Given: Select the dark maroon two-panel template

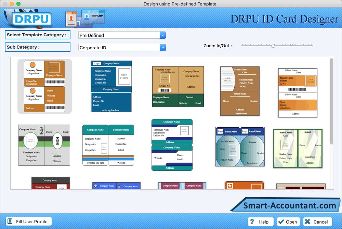Looking at the screenshot, I should 301,187.
